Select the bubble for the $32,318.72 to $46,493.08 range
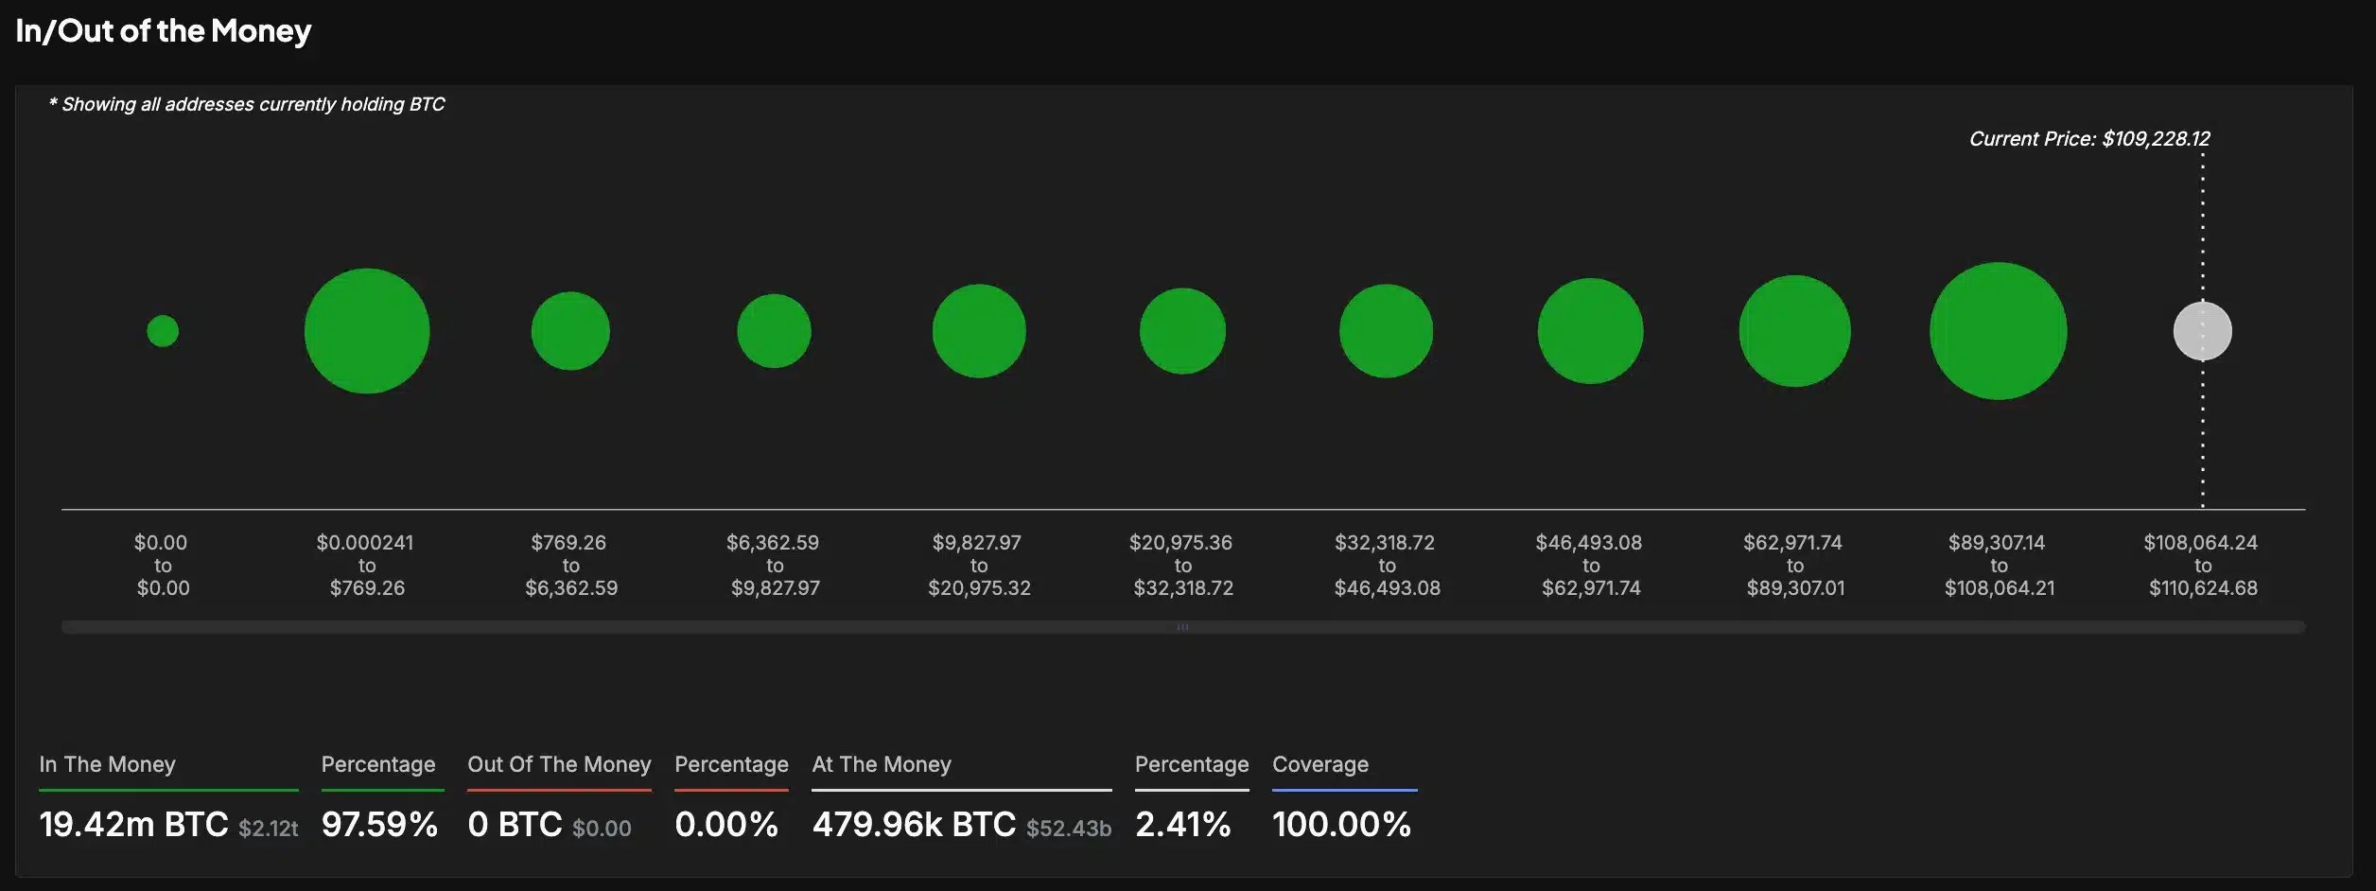This screenshot has width=2376, height=891. pyautogui.click(x=1387, y=330)
